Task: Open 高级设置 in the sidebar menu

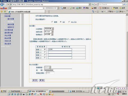Action: (x=11, y=24)
